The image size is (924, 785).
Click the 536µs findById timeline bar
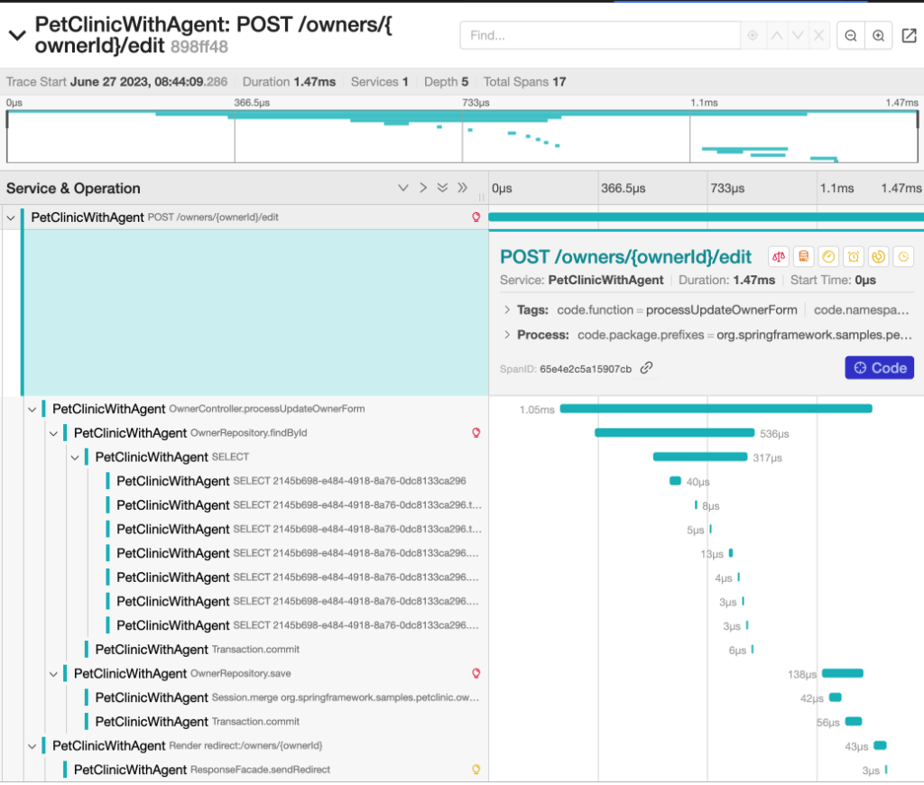(x=674, y=432)
